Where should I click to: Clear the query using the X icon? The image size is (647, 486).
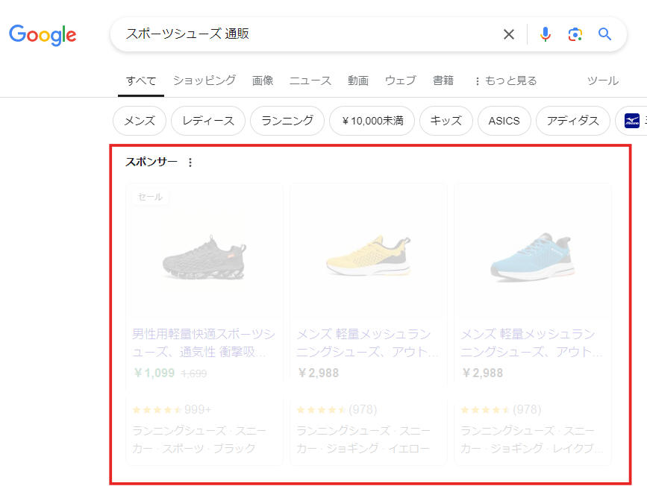[x=509, y=34]
